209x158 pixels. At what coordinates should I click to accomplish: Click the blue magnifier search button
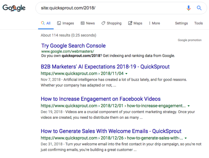199,8
